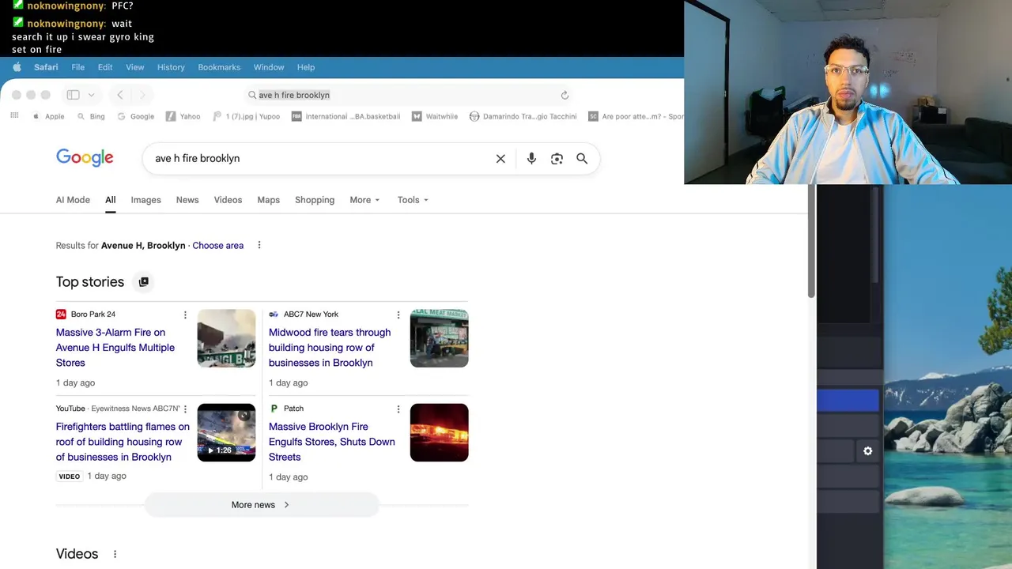Open the 1 (7).jpg Yupoo bookmark
Screen dimensions: 1012x569
click(247, 116)
